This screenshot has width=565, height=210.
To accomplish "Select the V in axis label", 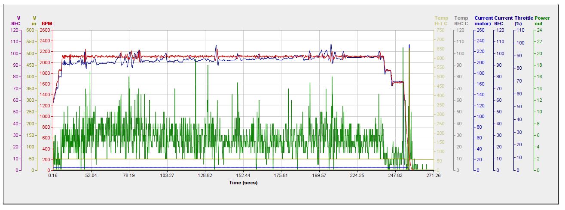I will [x=34, y=21].
